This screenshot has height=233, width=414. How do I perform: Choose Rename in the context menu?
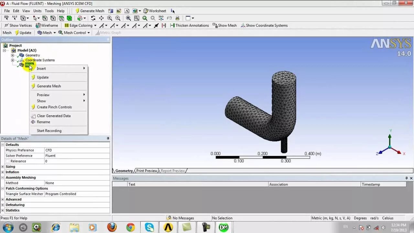click(59, 122)
